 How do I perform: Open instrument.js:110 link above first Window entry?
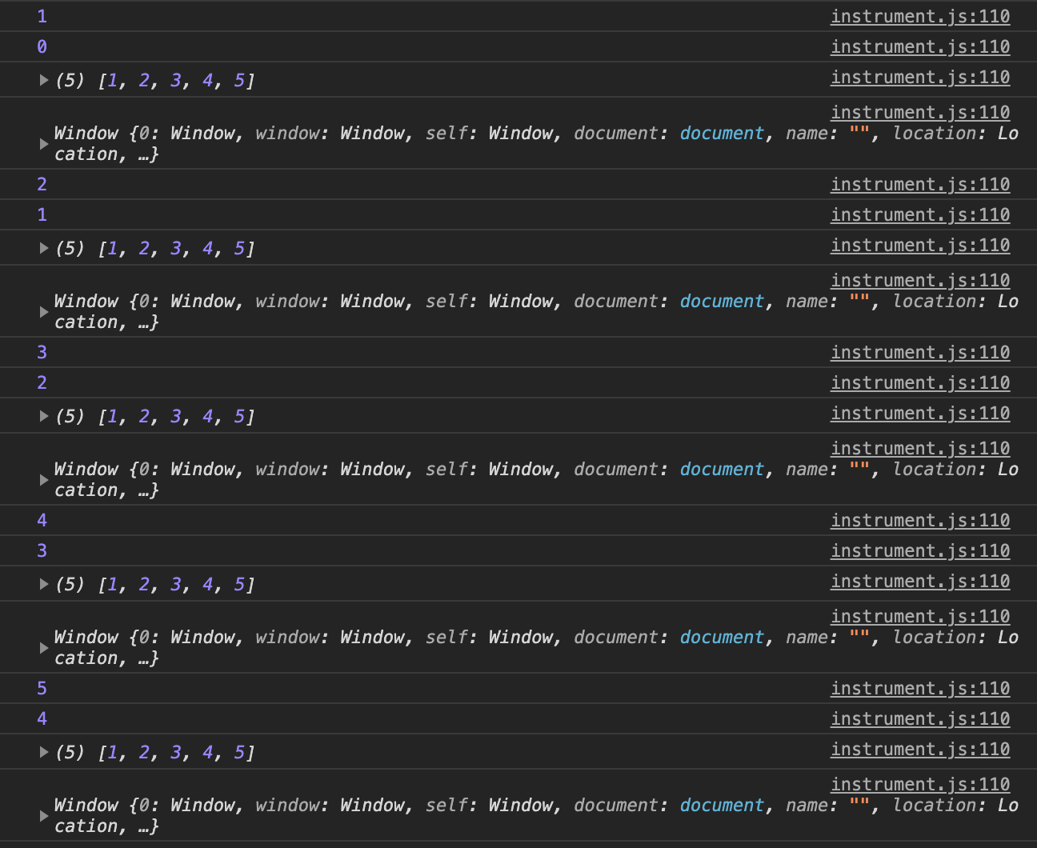[920, 112]
